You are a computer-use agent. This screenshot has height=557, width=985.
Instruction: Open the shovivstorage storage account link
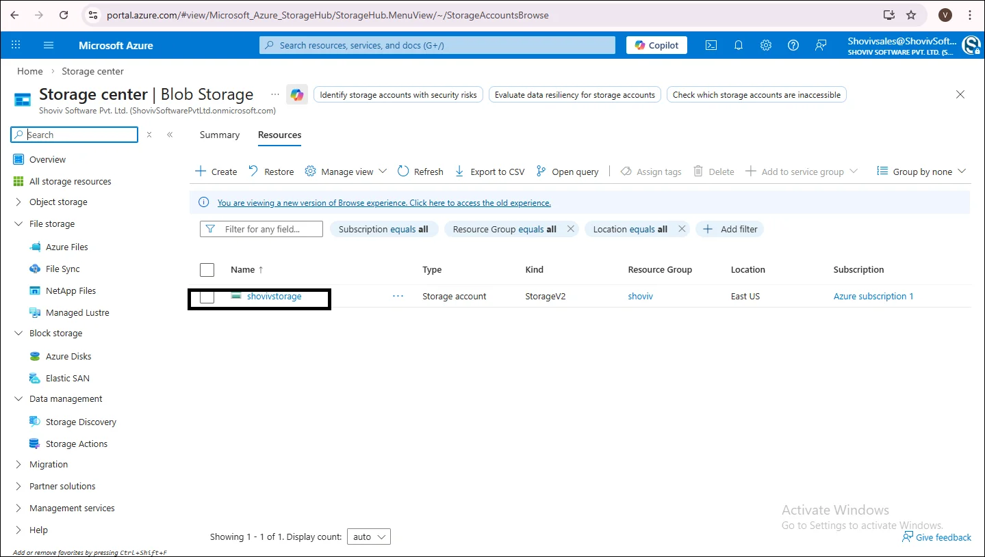pos(274,296)
